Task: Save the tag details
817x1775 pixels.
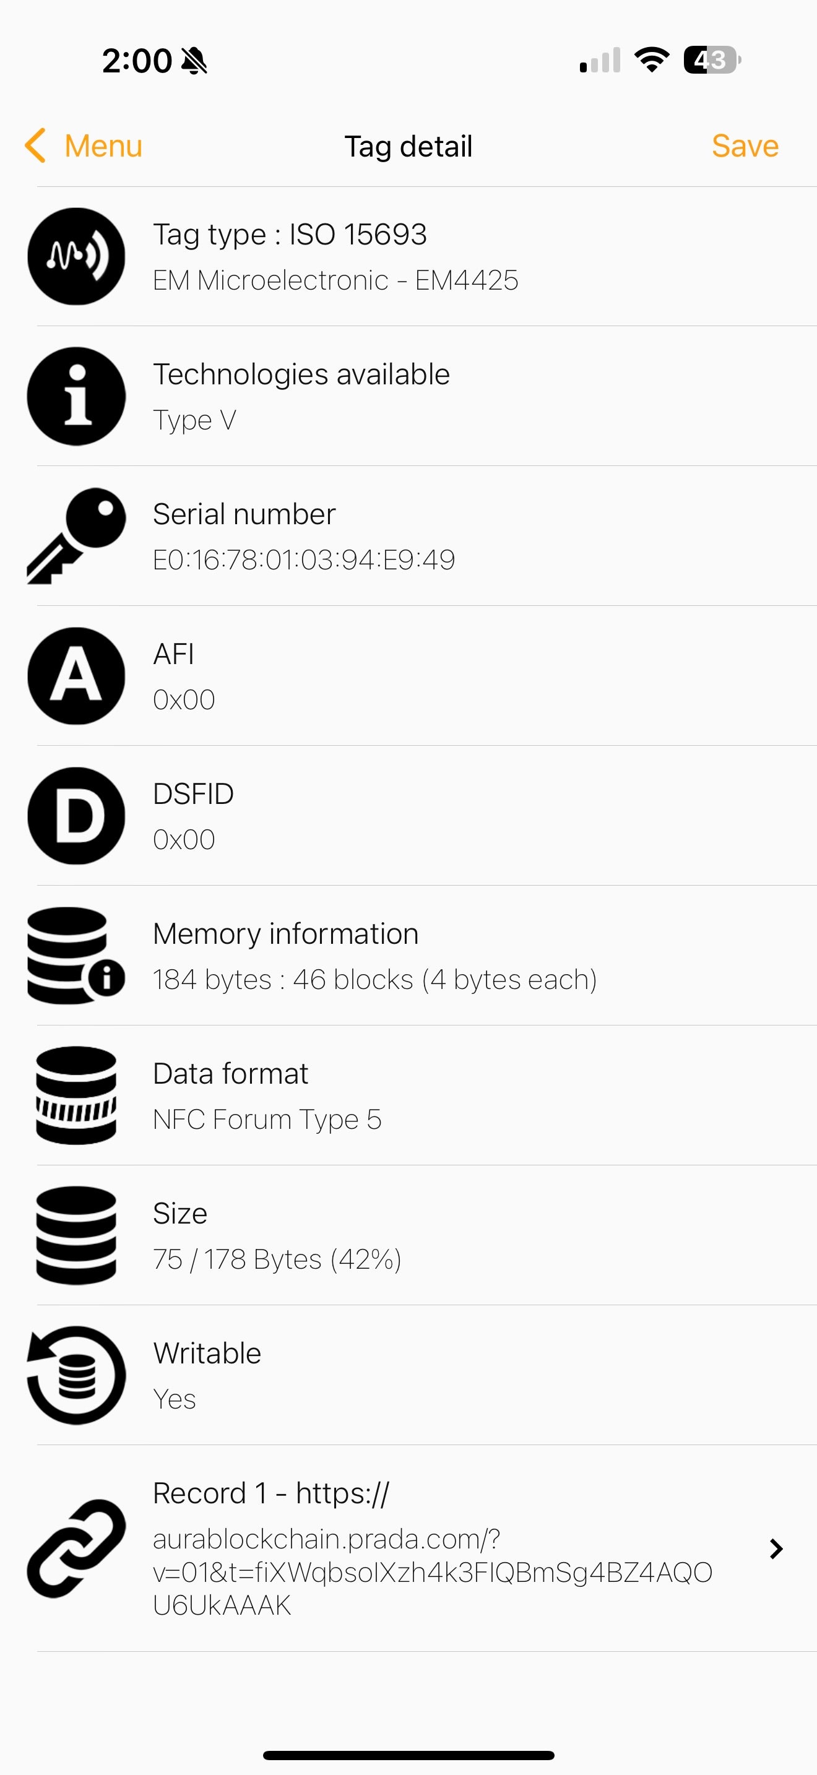Action: pos(745,146)
